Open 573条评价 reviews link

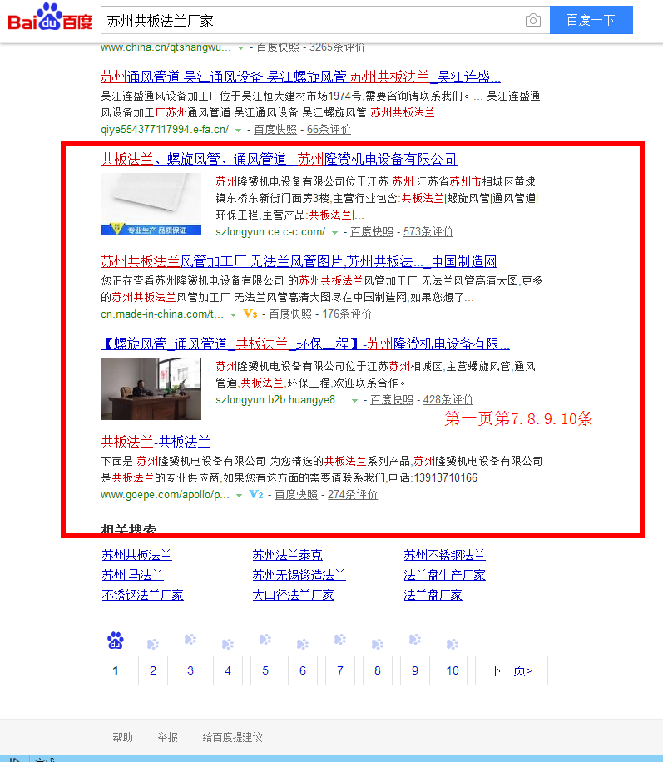coord(428,232)
